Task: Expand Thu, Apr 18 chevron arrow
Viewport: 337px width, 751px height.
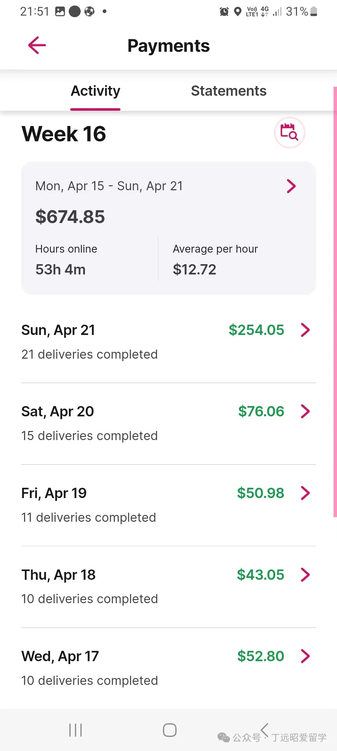Action: click(x=305, y=575)
